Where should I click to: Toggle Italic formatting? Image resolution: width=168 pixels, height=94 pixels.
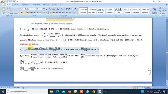(24, 13)
